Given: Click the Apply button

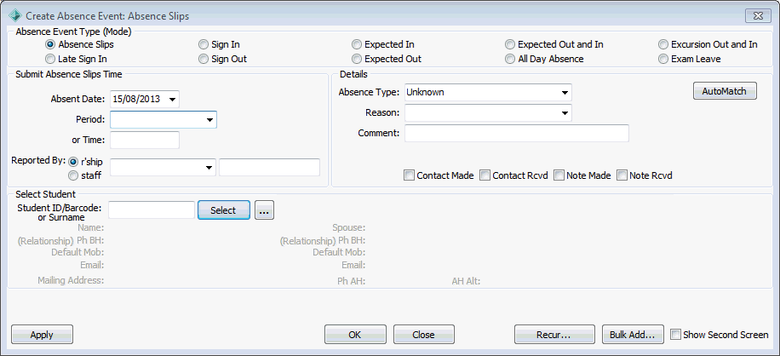Looking at the screenshot, I should (x=43, y=335).
